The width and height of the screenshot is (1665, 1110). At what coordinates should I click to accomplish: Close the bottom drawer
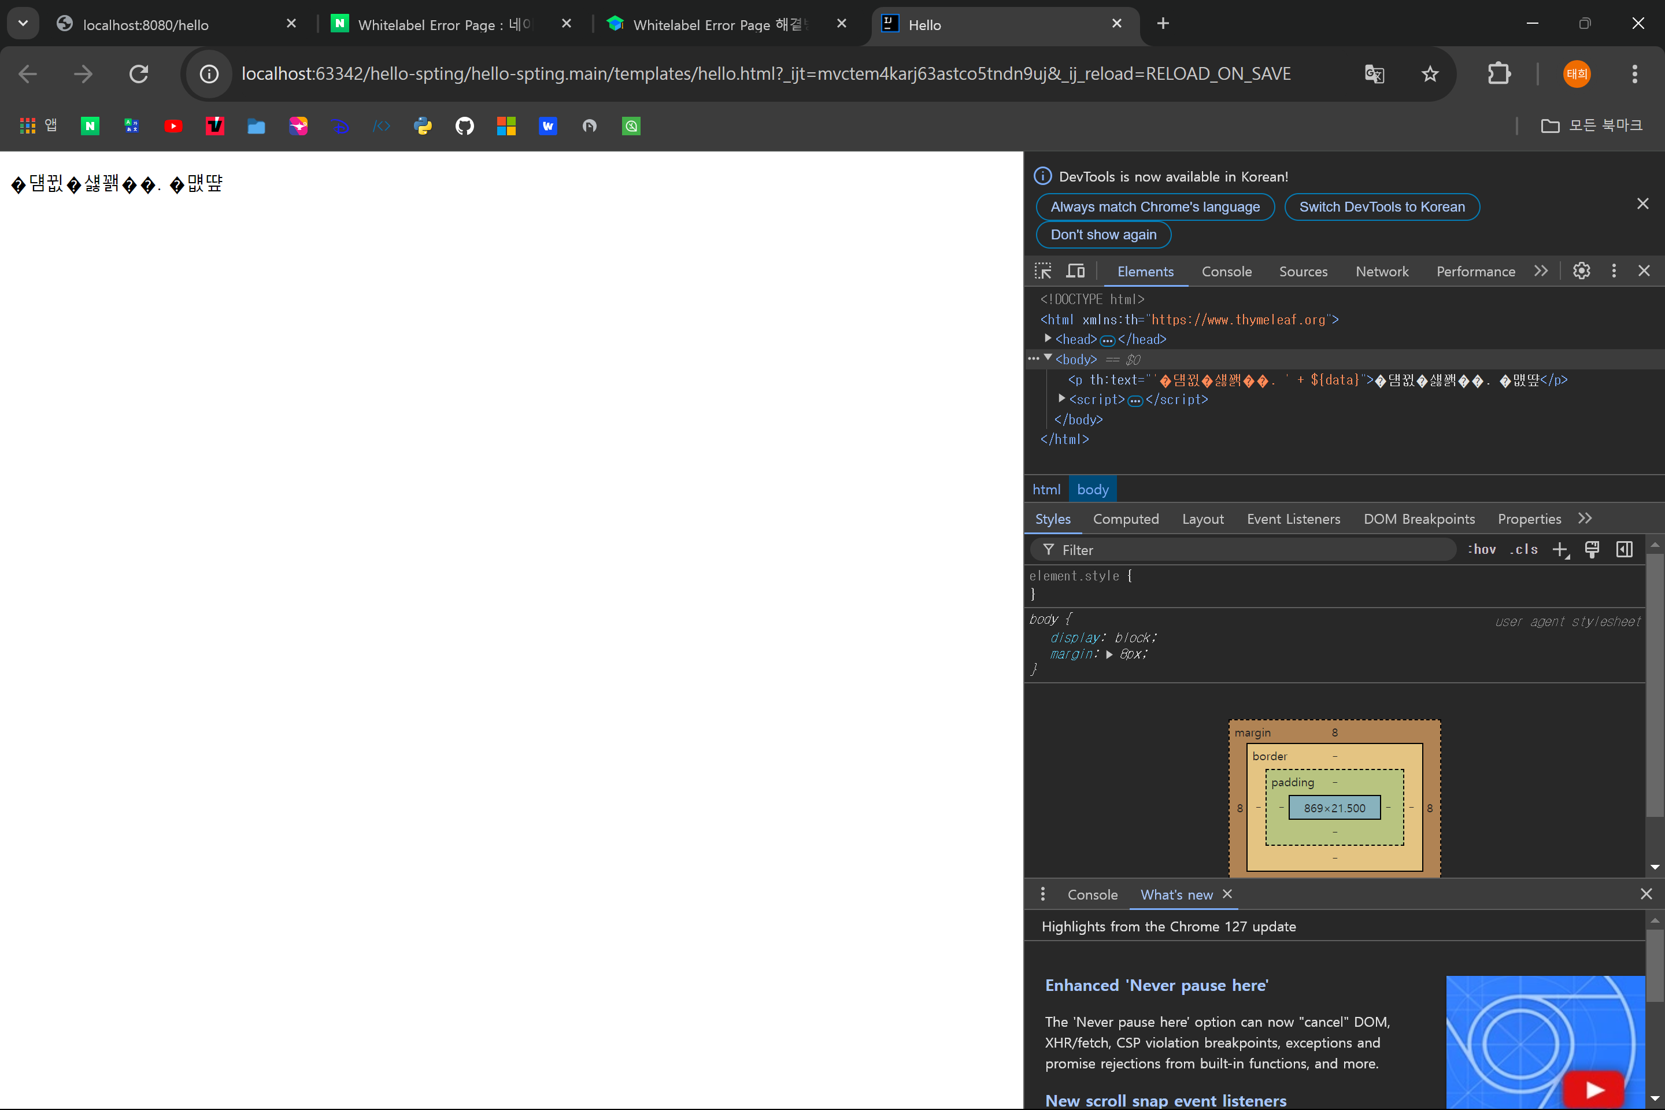pyautogui.click(x=1646, y=894)
